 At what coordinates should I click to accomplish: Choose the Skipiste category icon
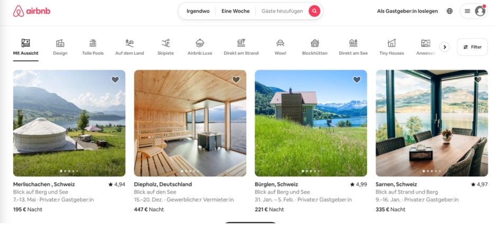[x=165, y=43]
